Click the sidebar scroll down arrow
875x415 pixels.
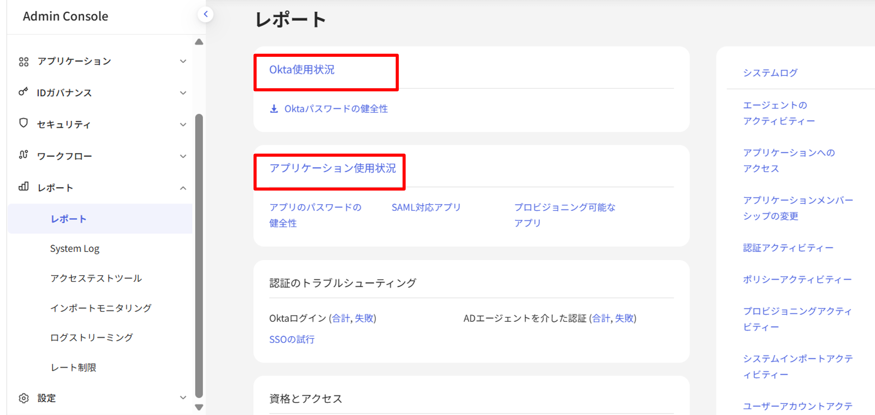pos(199,407)
